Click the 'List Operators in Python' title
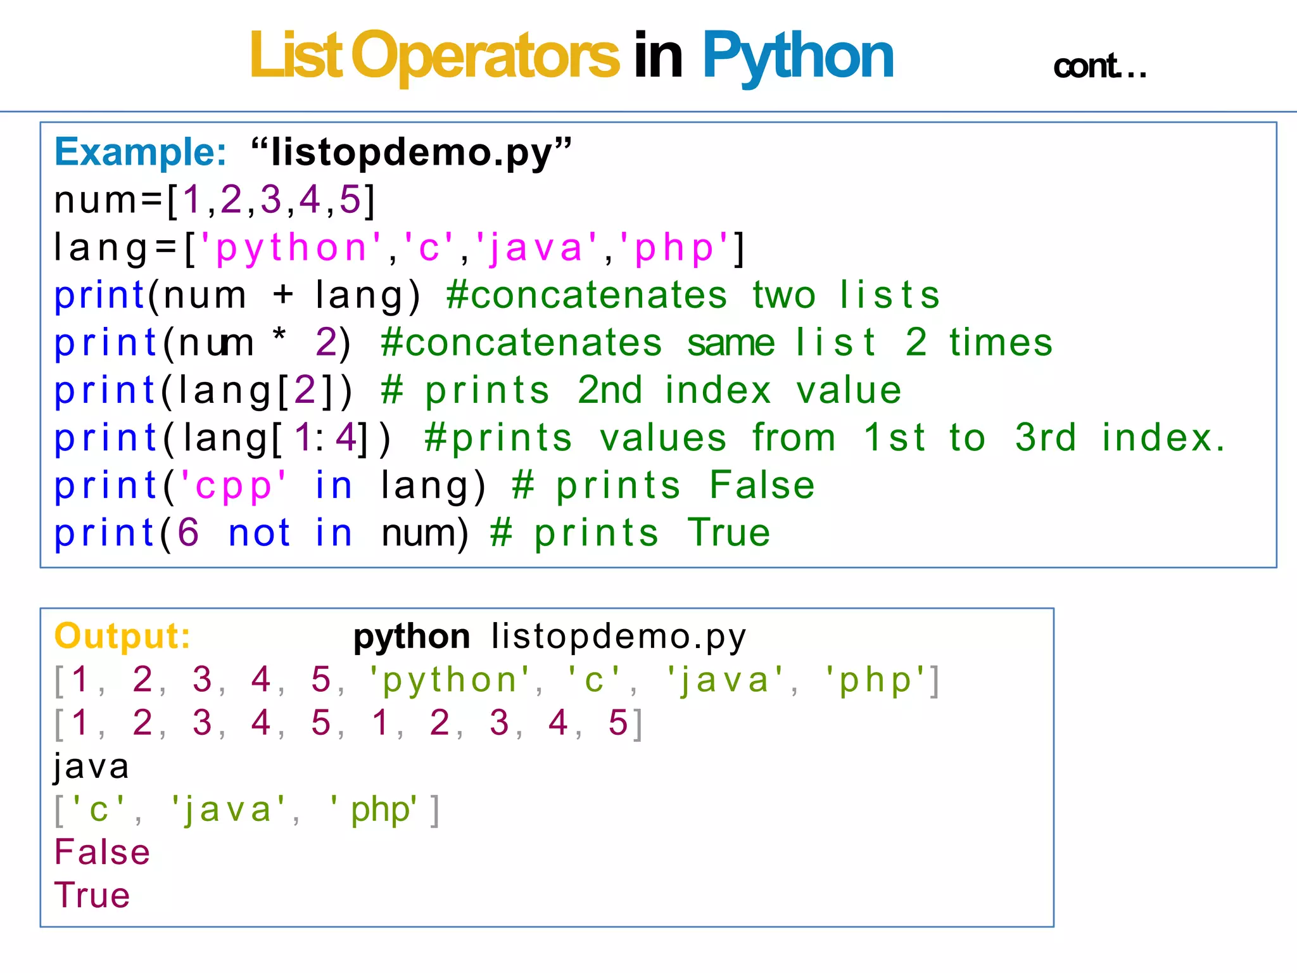1297x973 pixels. (x=572, y=56)
